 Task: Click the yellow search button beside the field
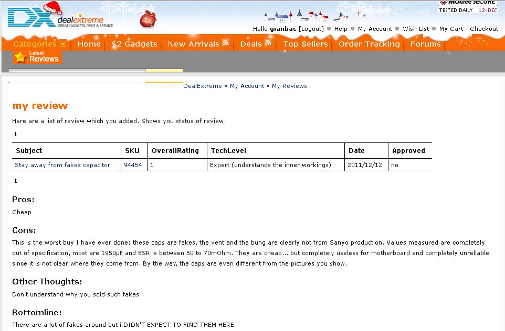[x=164, y=71]
